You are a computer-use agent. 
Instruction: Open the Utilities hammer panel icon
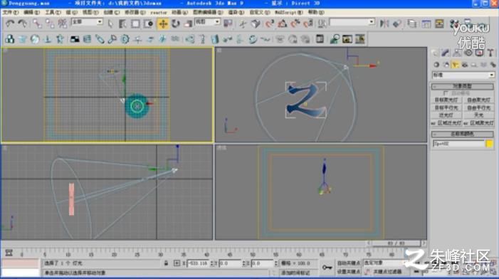(490, 53)
